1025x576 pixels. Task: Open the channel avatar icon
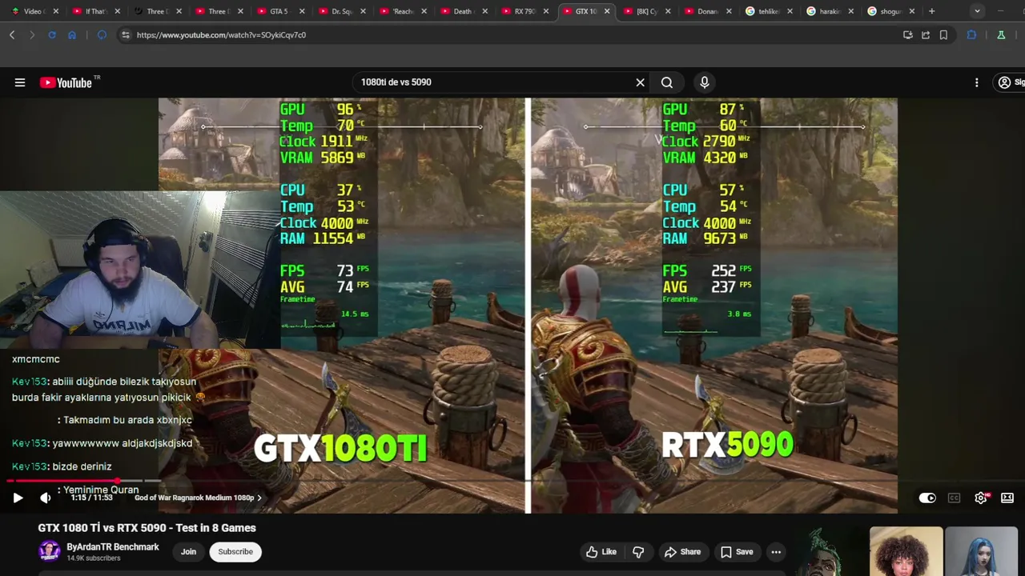[x=50, y=551]
